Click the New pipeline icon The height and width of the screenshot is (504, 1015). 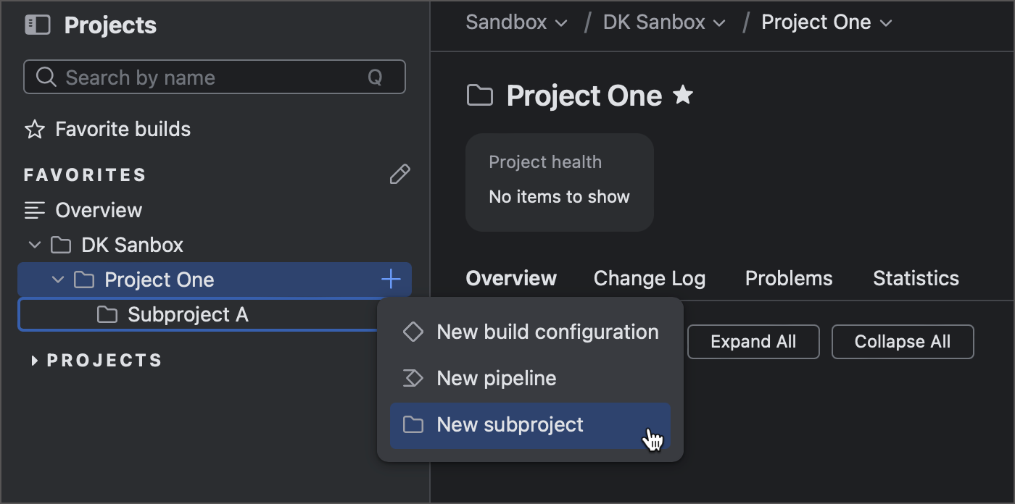[413, 378]
